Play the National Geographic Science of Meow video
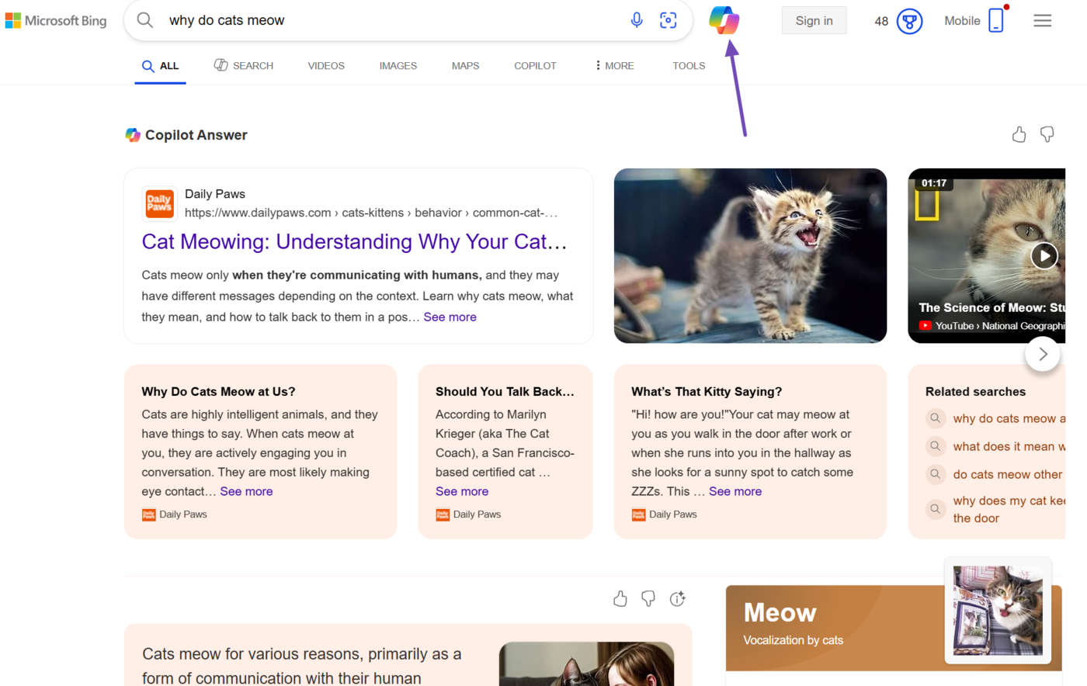This screenshot has width=1087, height=686. click(1044, 255)
